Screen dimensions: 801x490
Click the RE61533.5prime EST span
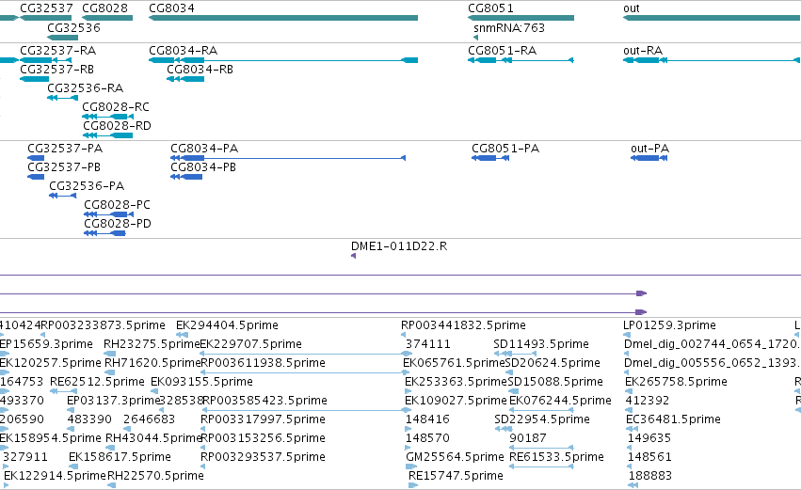coord(541,466)
